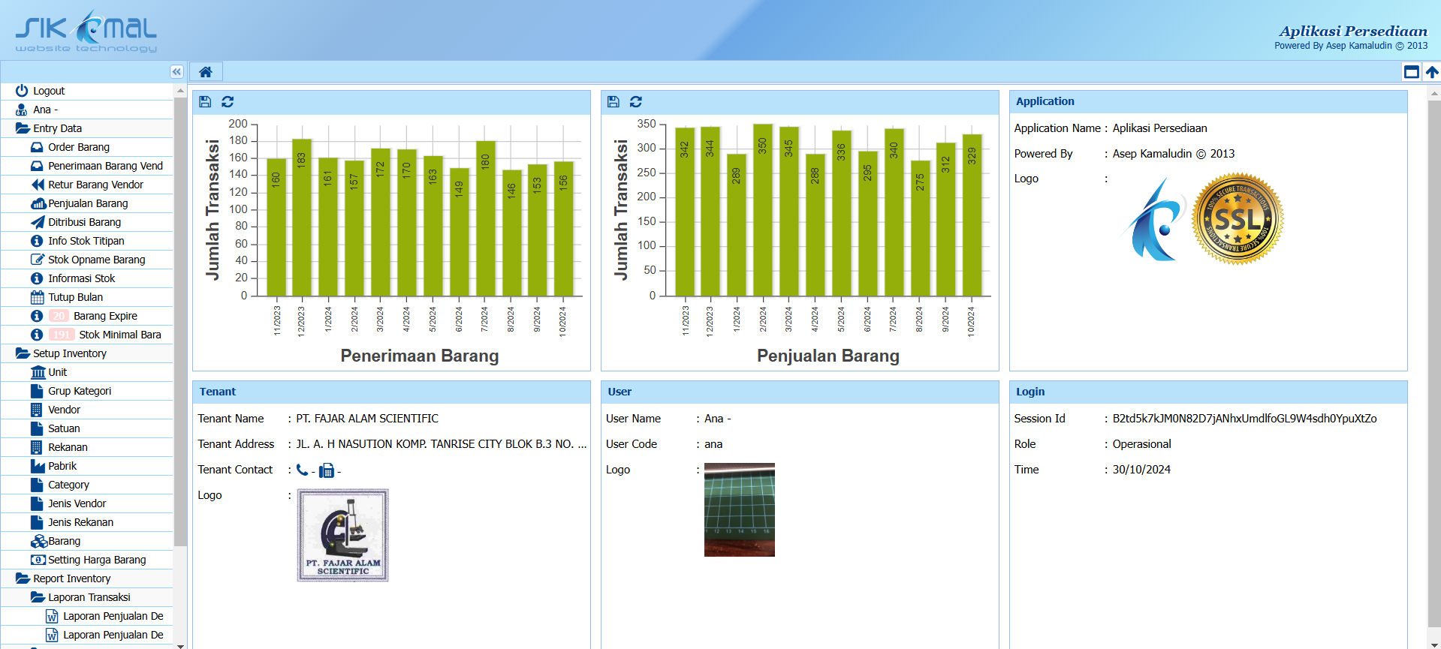Viewport: 1441px width, 649px height.
Task: Click the Info Stok Titipan info icon
Action: (37, 241)
